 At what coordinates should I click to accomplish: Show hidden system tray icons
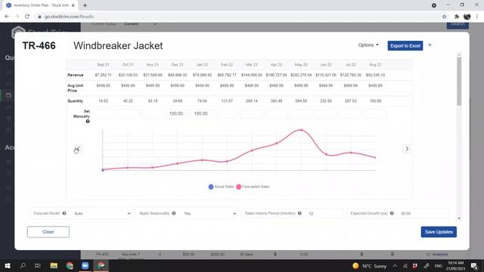pyautogui.click(x=395, y=265)
